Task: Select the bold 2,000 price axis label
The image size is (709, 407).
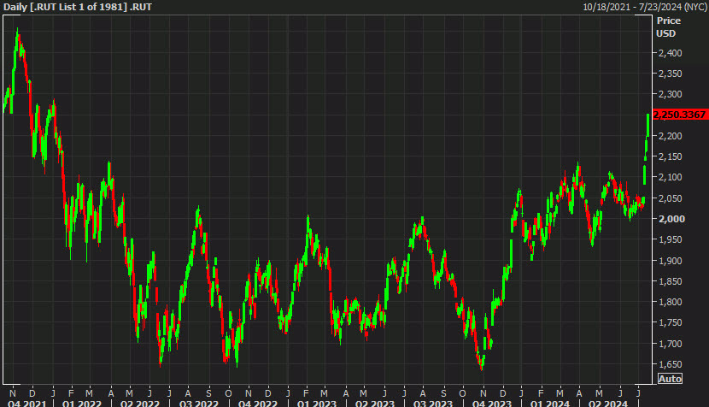Action: tap(671, 219)
